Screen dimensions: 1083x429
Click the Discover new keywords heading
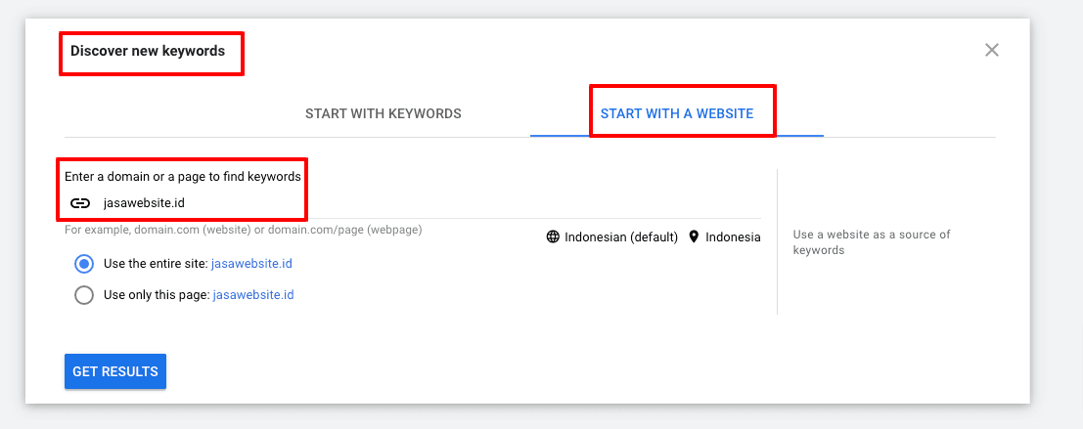(148, 51)
